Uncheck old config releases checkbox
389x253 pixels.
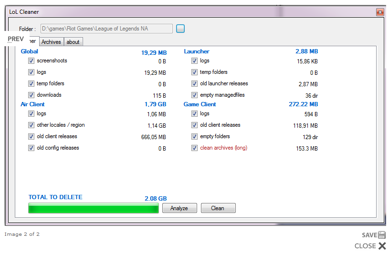point(31,148)
